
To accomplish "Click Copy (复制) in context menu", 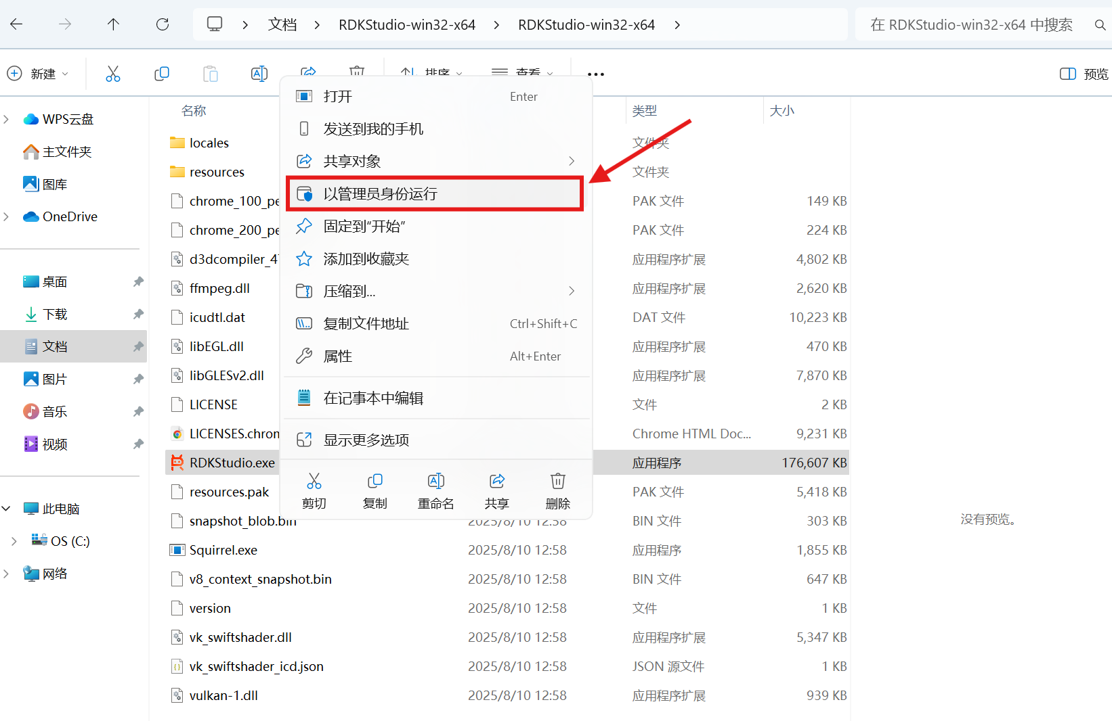I will point(375,491).
